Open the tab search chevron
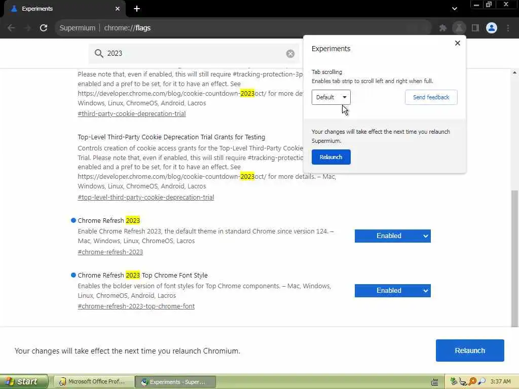The image size is (519, 389). [455, 9]
